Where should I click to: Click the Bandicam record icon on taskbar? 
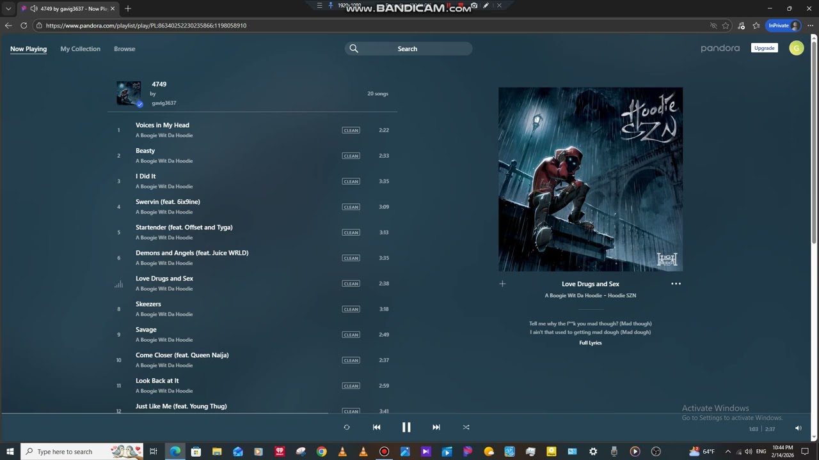pyautogui.click(x=384, y=452)
